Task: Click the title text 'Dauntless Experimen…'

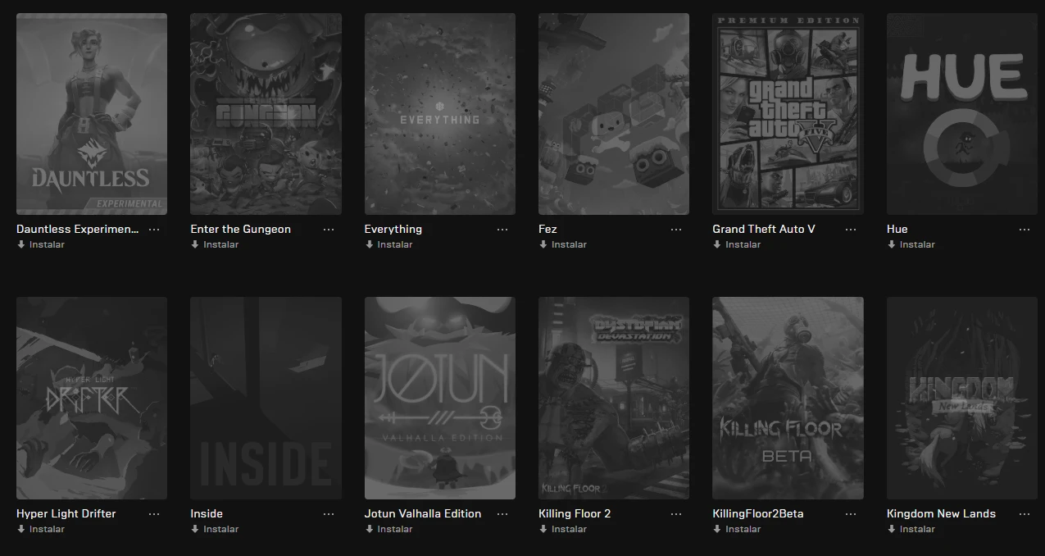Action: coord(78,229)
